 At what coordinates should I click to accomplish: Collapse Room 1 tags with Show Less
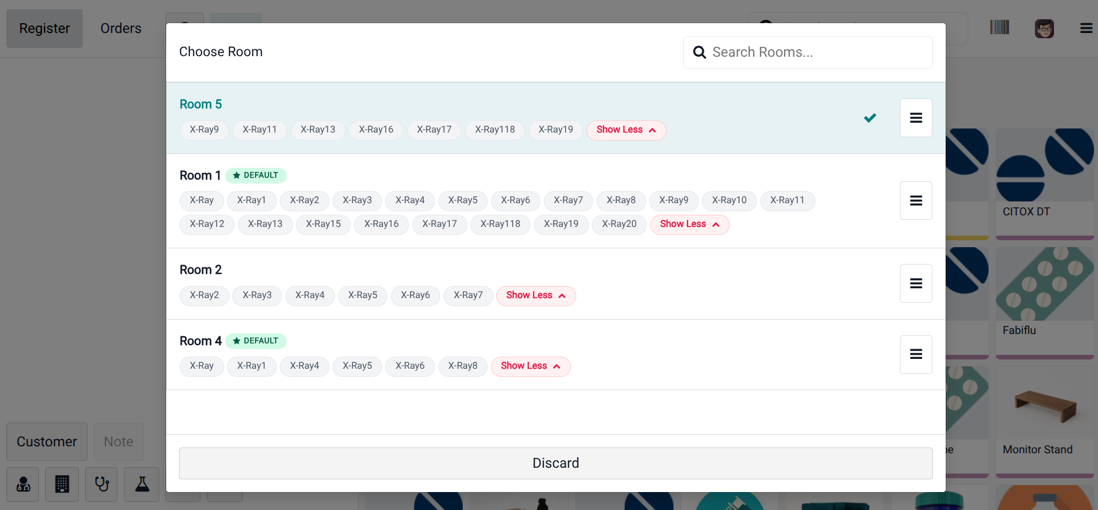coord(689,225)
